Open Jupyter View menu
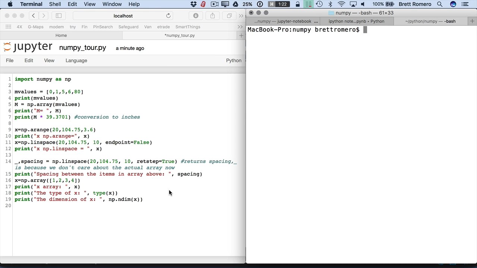Viewport: 477px width, 268px height. tap(49, 60)
